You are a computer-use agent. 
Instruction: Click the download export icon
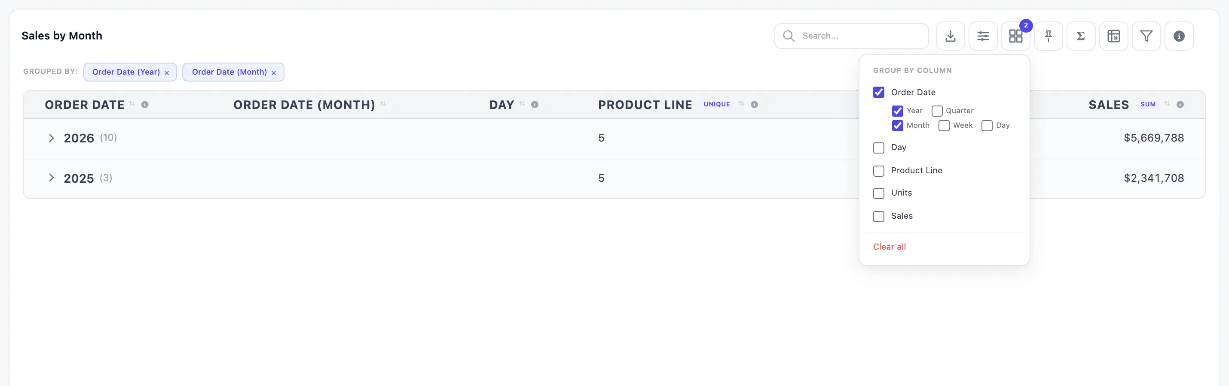coord(950,36)
